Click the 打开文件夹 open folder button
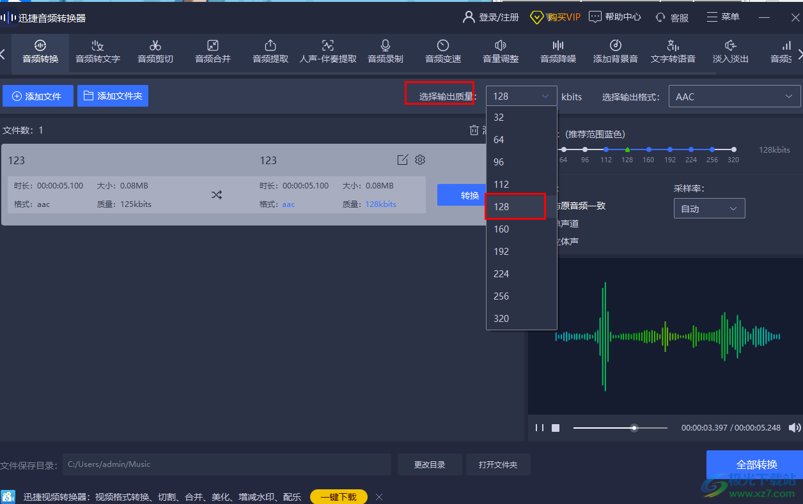Image resolution: width=803 pixels, height=504 pixels. tap(498, 464)
